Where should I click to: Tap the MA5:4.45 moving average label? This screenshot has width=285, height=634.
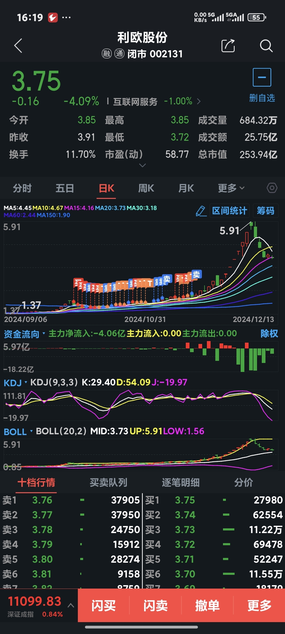tap(17, 208)
